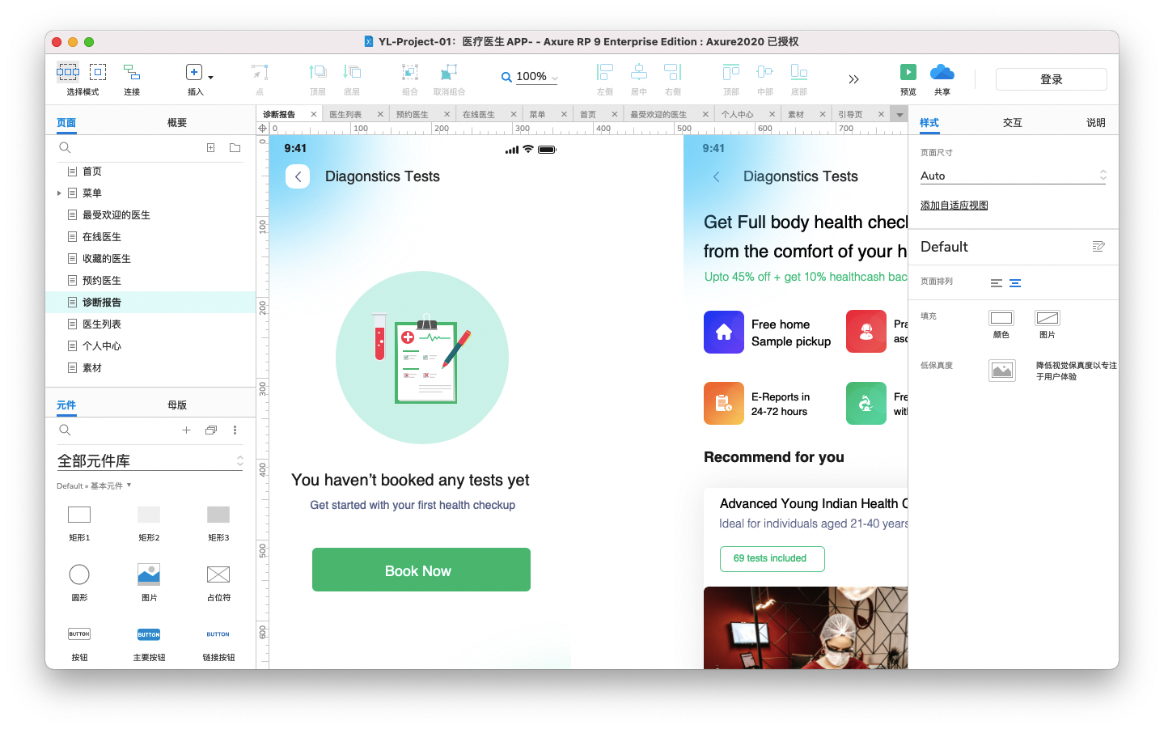Click the Book Now button

point(421,570)
